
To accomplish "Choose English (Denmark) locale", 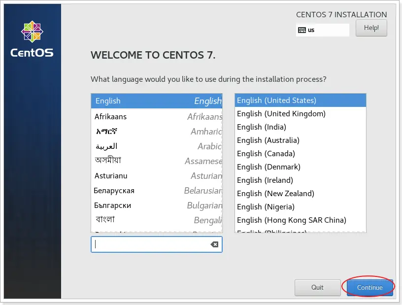I will pos(301,167).
